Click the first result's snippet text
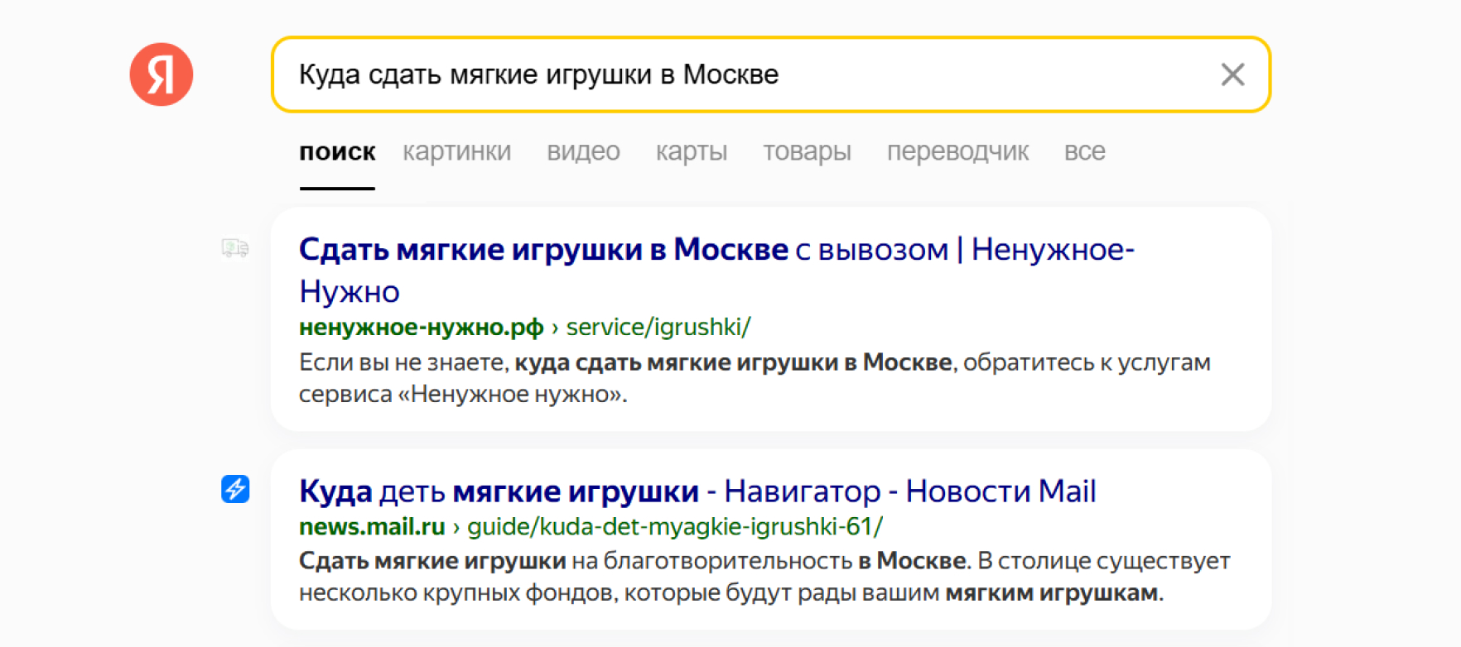1461x647 pixels. pyautogui.click(x=754, y=378)
